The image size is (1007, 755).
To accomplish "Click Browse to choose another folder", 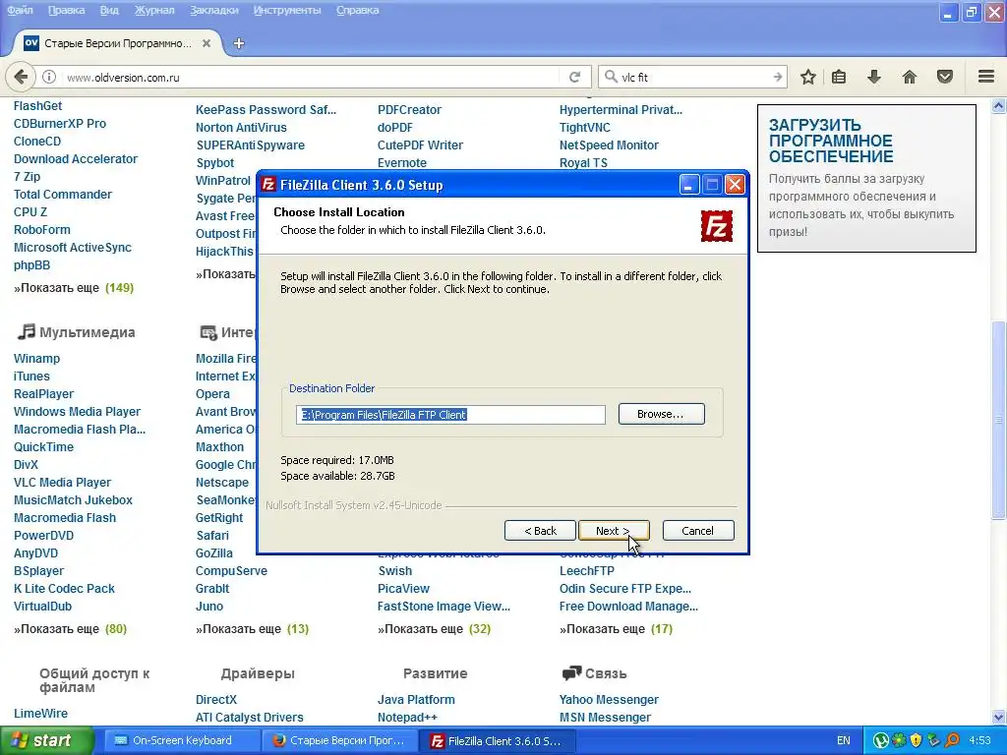I will 661,414.
